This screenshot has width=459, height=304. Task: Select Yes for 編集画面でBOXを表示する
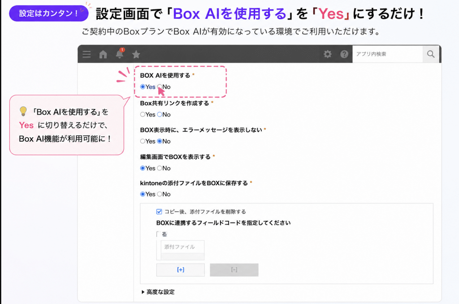[x=143, y=168]
